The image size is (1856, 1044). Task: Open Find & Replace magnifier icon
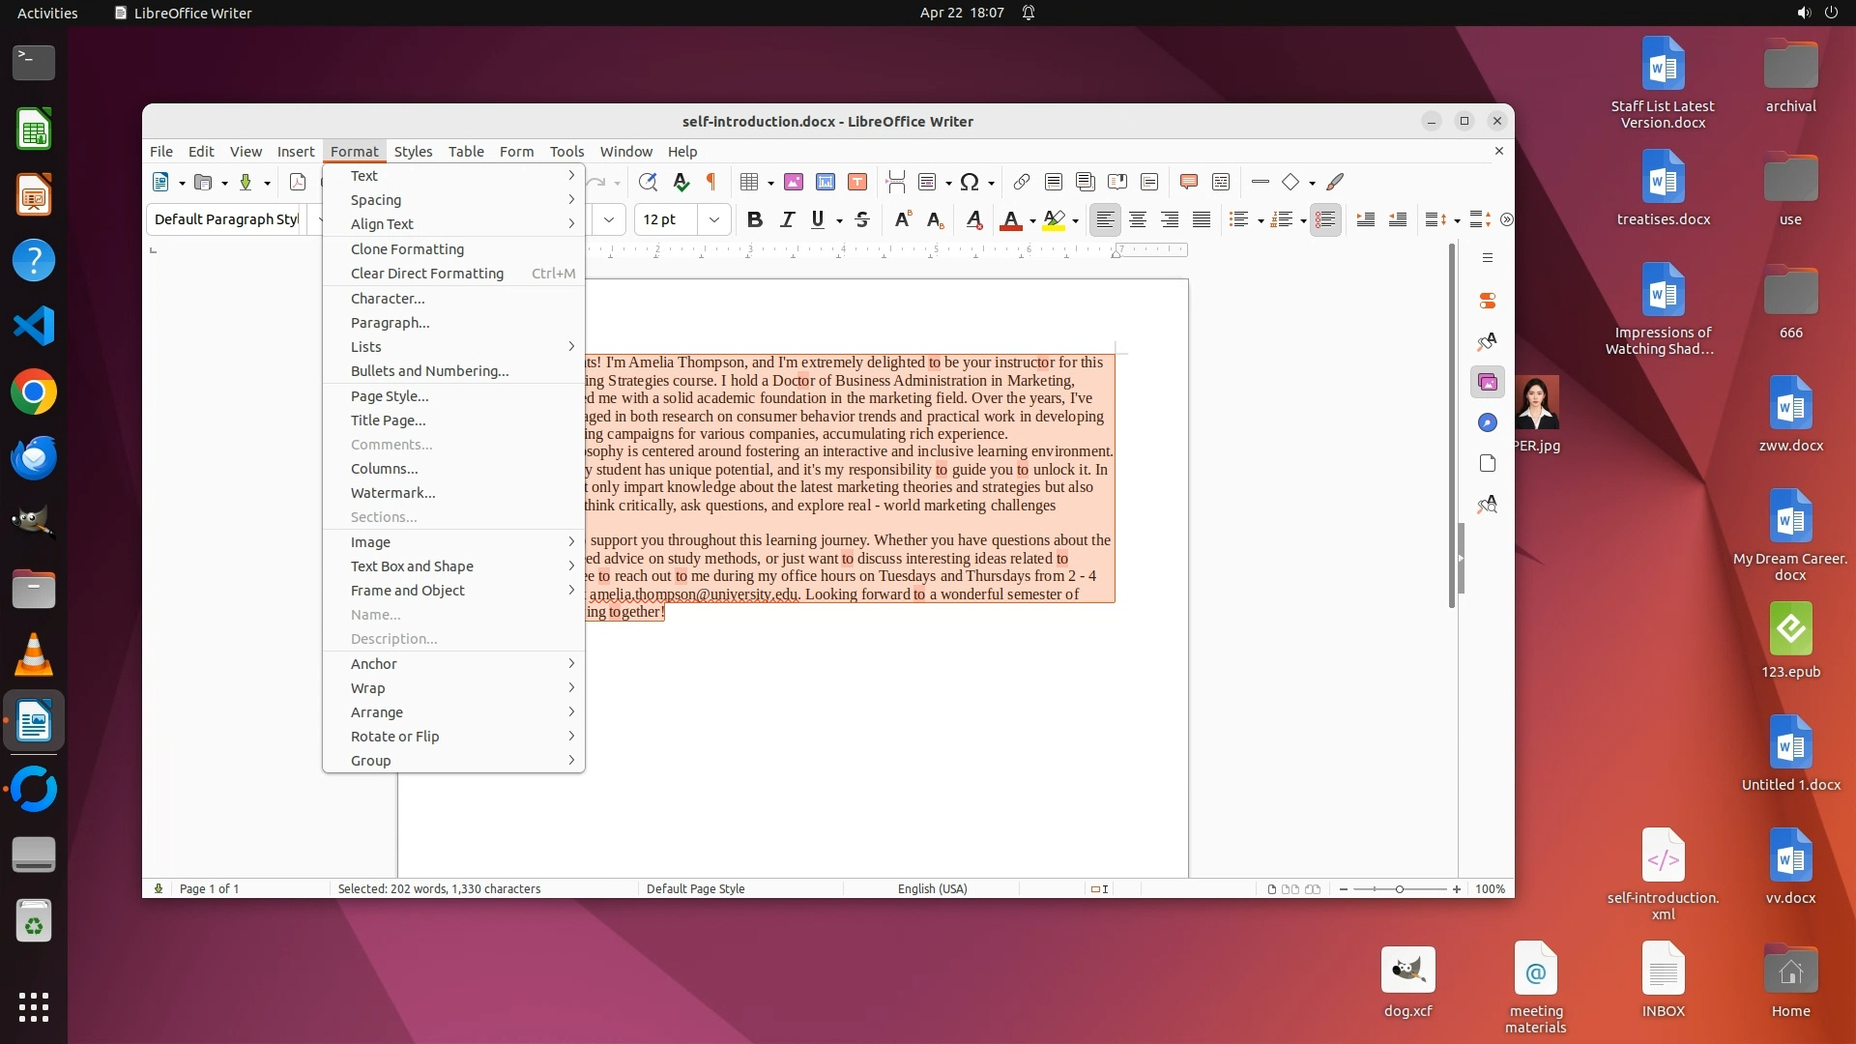648,182
